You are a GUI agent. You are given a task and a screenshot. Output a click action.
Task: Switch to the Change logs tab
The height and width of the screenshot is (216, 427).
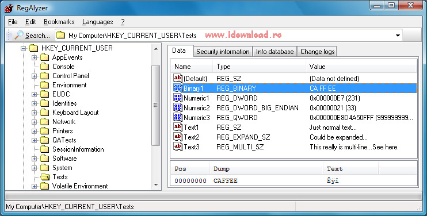coord(318,52)
